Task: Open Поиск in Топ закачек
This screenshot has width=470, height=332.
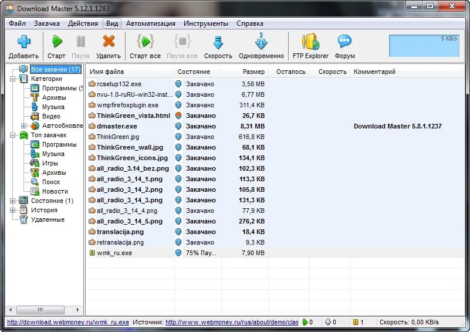Action: tap(45, 182)
